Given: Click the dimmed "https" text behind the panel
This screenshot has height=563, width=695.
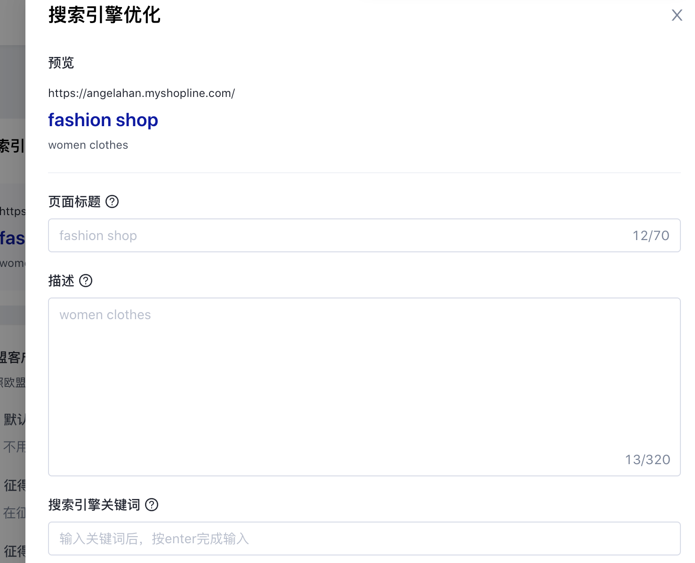Looking at the screenshot, I should point(13,211).
